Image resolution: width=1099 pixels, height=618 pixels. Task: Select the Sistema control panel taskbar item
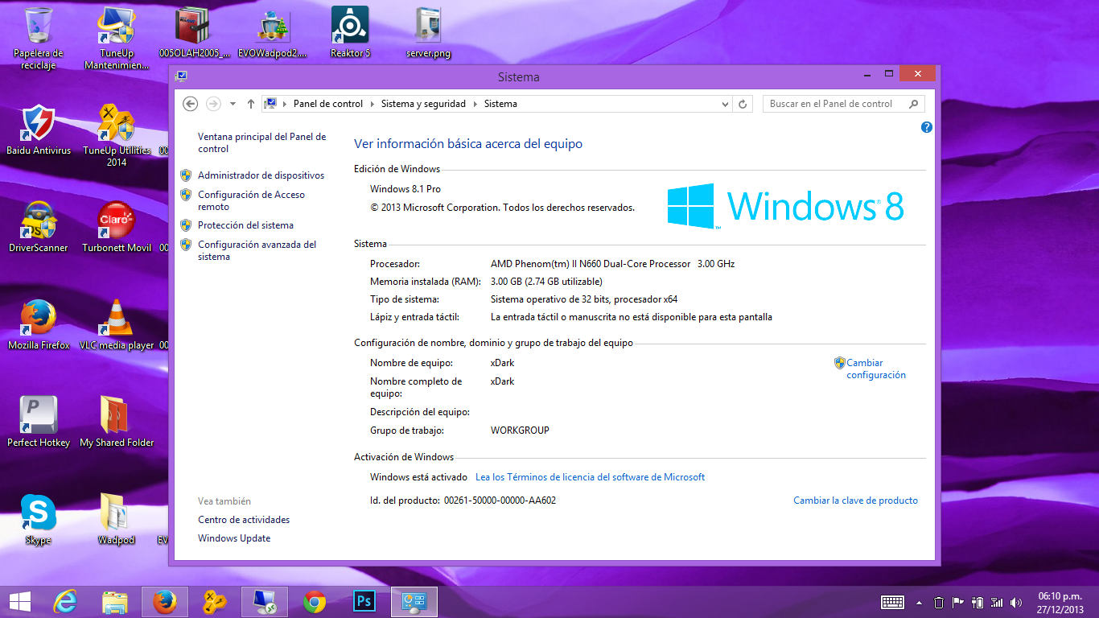(x=414, y=602)
